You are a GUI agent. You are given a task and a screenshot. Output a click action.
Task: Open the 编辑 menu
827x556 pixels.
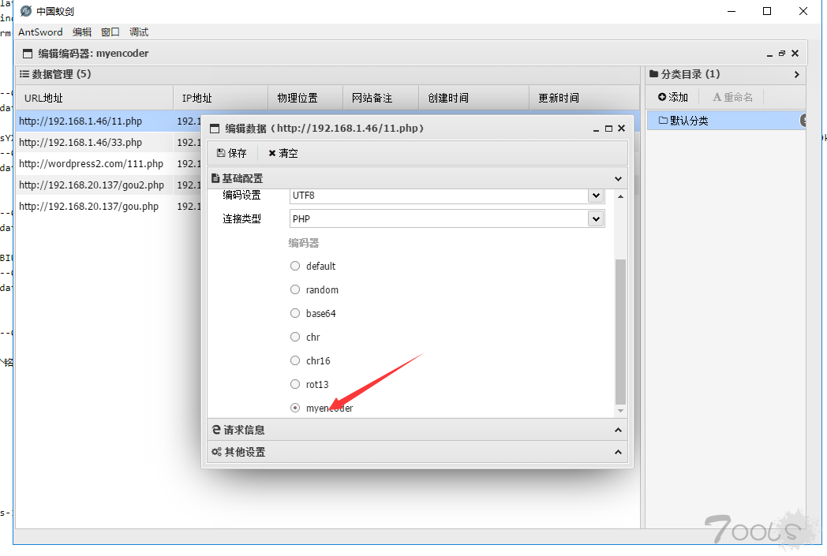(x=82, y=32)
